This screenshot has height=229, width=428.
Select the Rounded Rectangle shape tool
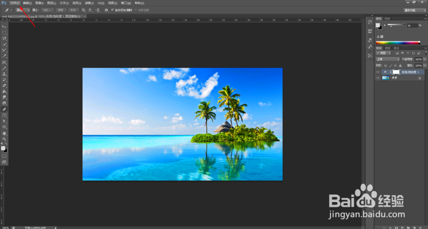pos(4,127)
